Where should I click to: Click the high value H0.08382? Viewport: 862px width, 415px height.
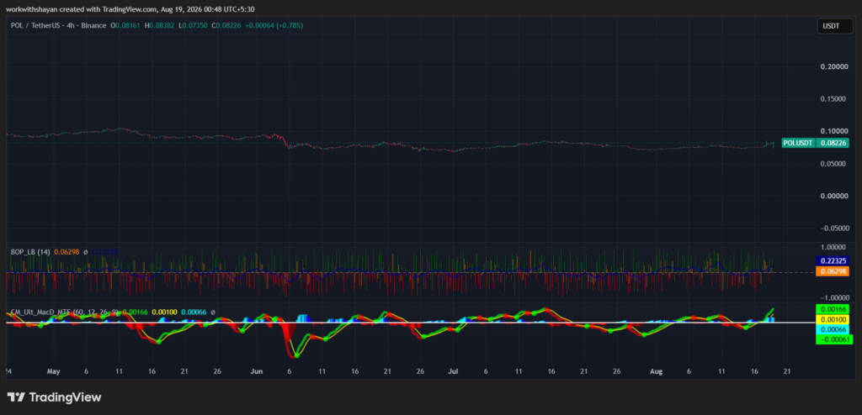158,25
